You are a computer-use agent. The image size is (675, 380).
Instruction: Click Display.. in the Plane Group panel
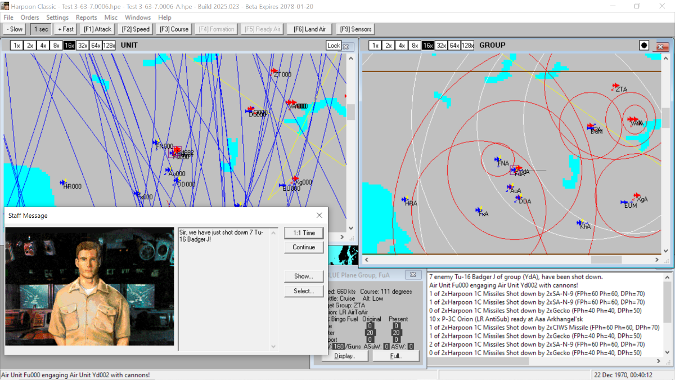tap(345, 355)
